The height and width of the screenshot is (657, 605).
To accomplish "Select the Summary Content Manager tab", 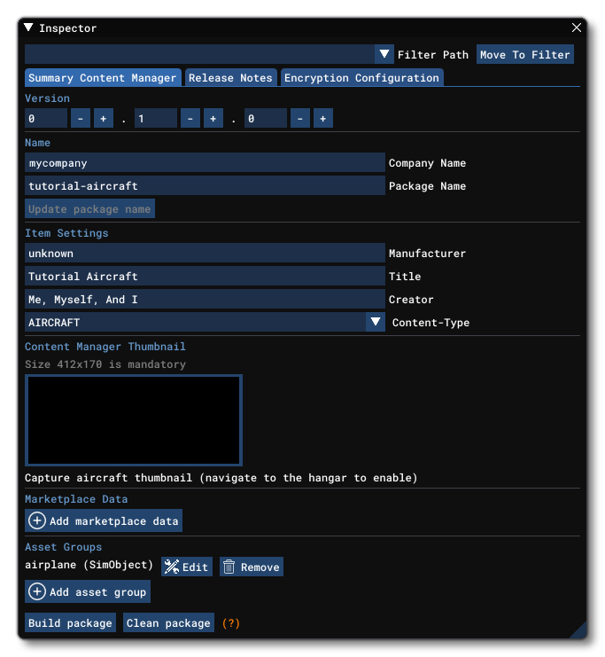I will pos(103,78).
